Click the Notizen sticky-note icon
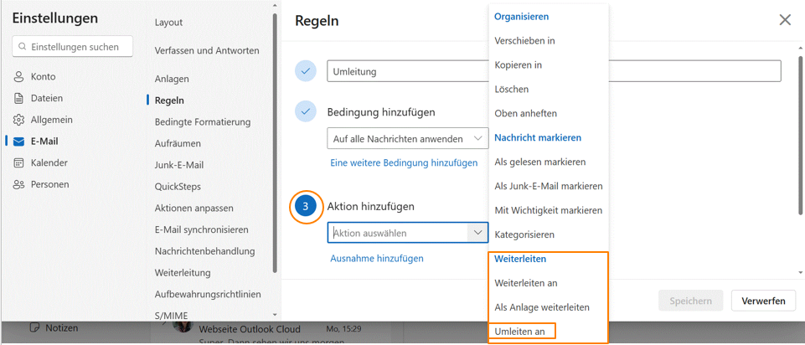Image resolution: width=805 pixels, height=345 pixels. [35, 327]
